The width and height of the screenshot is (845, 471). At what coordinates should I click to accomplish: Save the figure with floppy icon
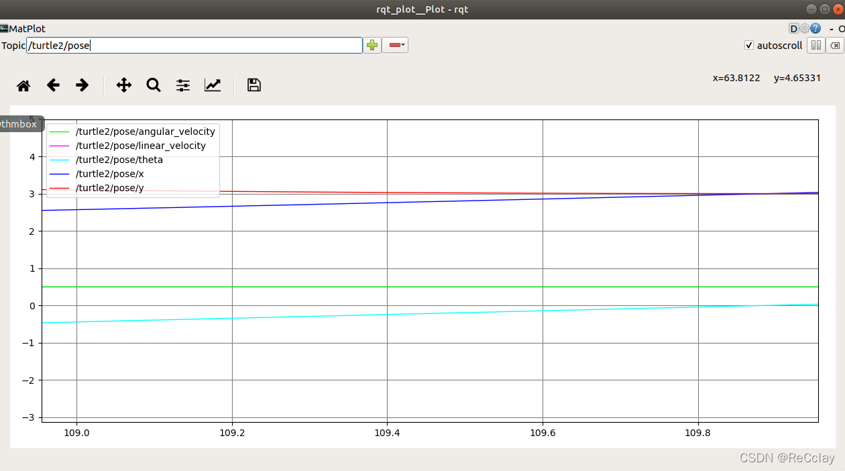click(x=253, y=85)
